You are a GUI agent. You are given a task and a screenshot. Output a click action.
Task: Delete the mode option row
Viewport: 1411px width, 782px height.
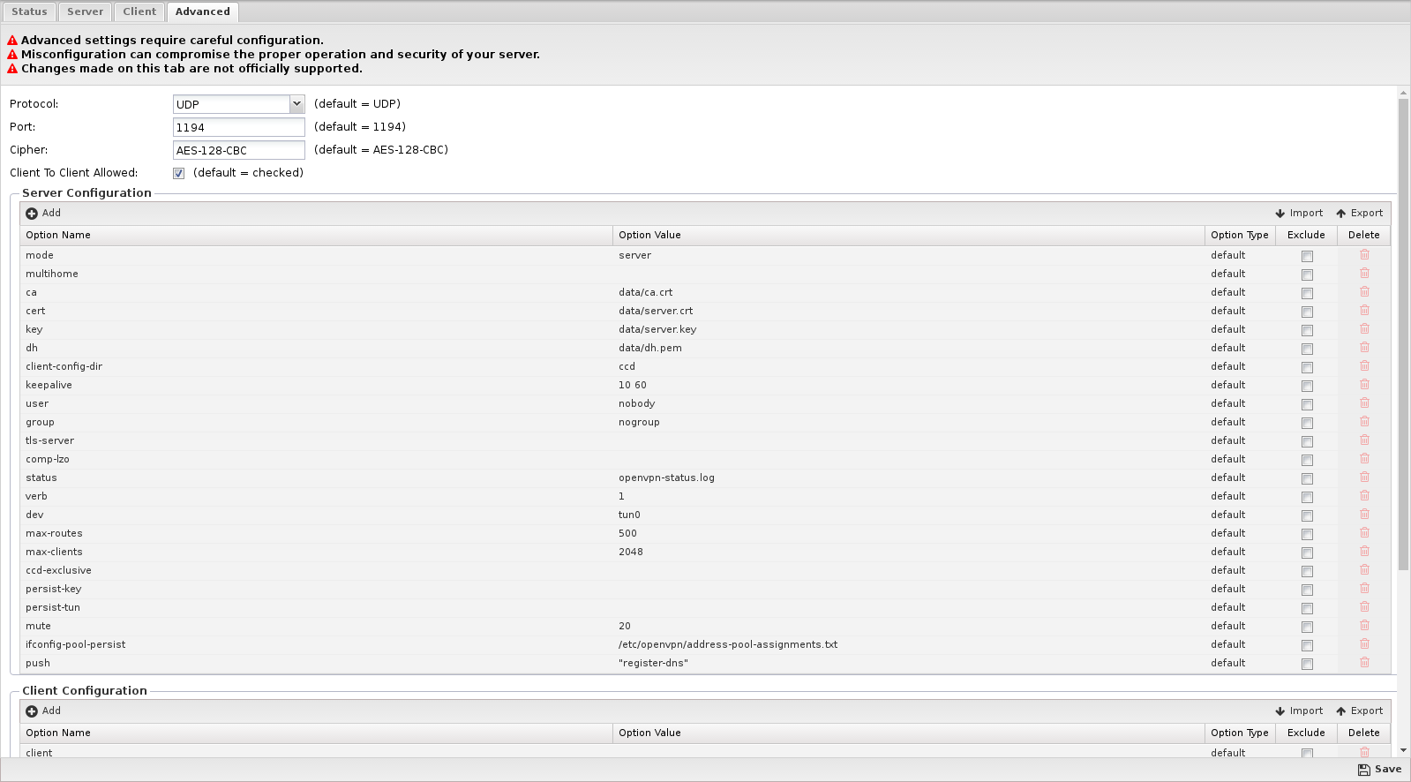(x=1364, y=255)
